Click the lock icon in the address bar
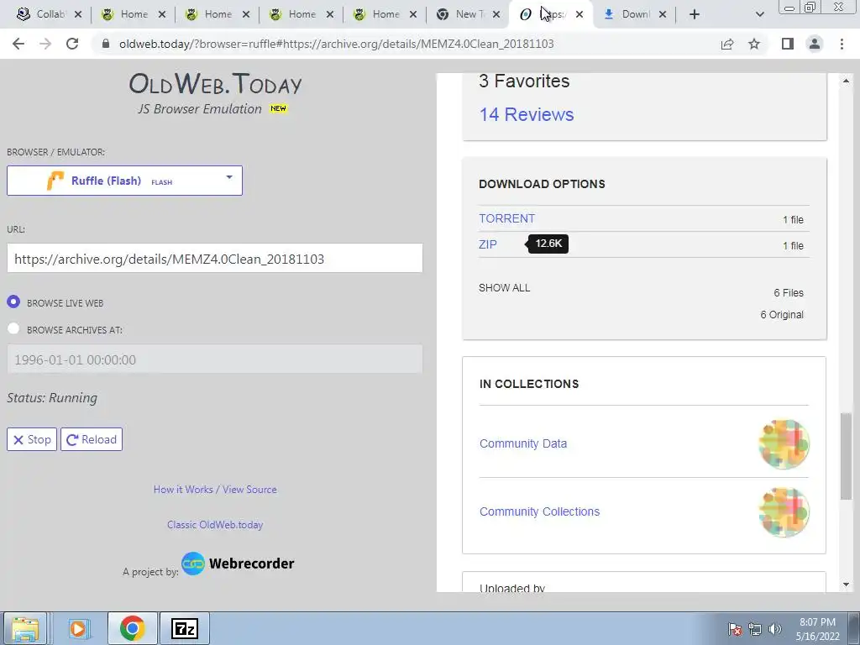 tap(106, 44)
